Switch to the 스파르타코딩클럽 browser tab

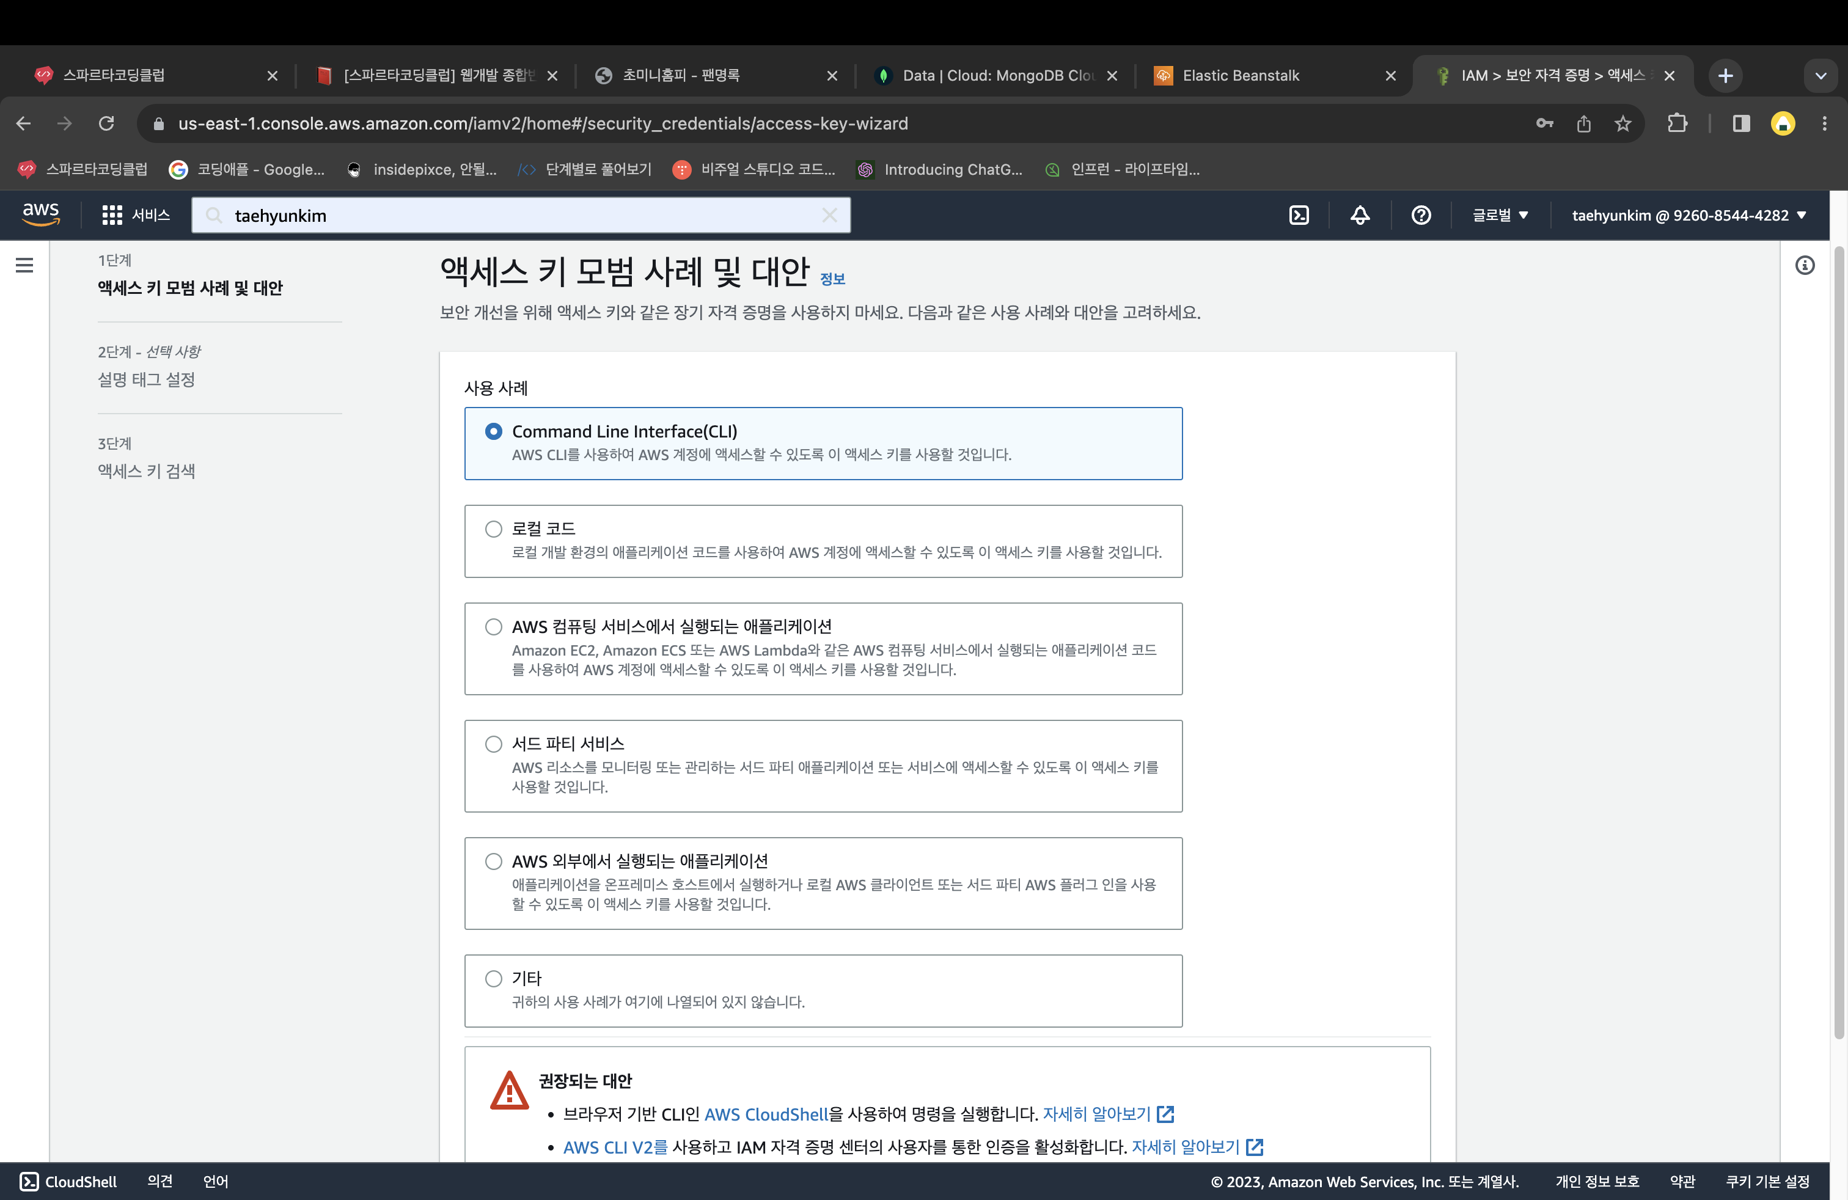pyautogui.click(x=155, y=75)
